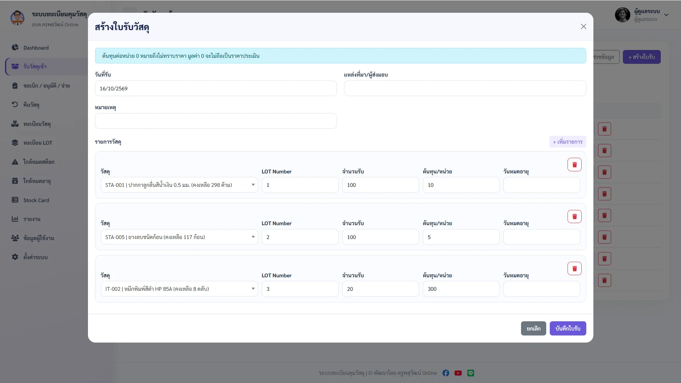Open ทะเบียน LOT in sidebar

point(38,143)
